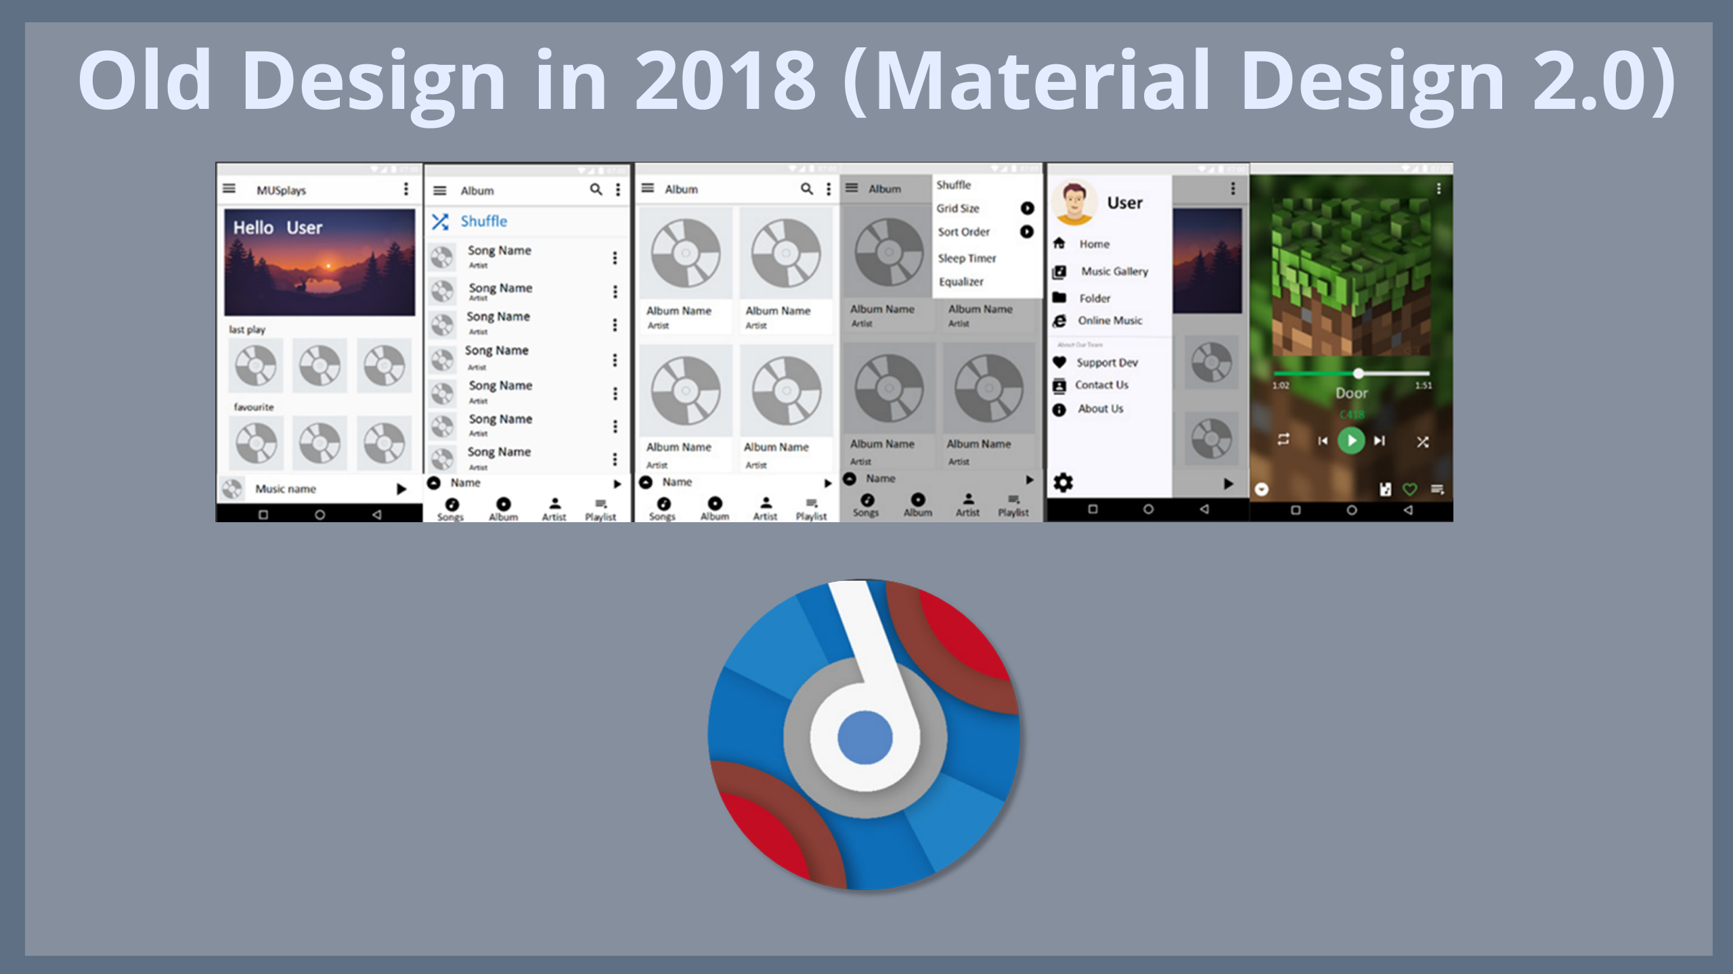Open Music Gallery from the drawer
Screen dimensions: 1733x974
click(1114, 271)
